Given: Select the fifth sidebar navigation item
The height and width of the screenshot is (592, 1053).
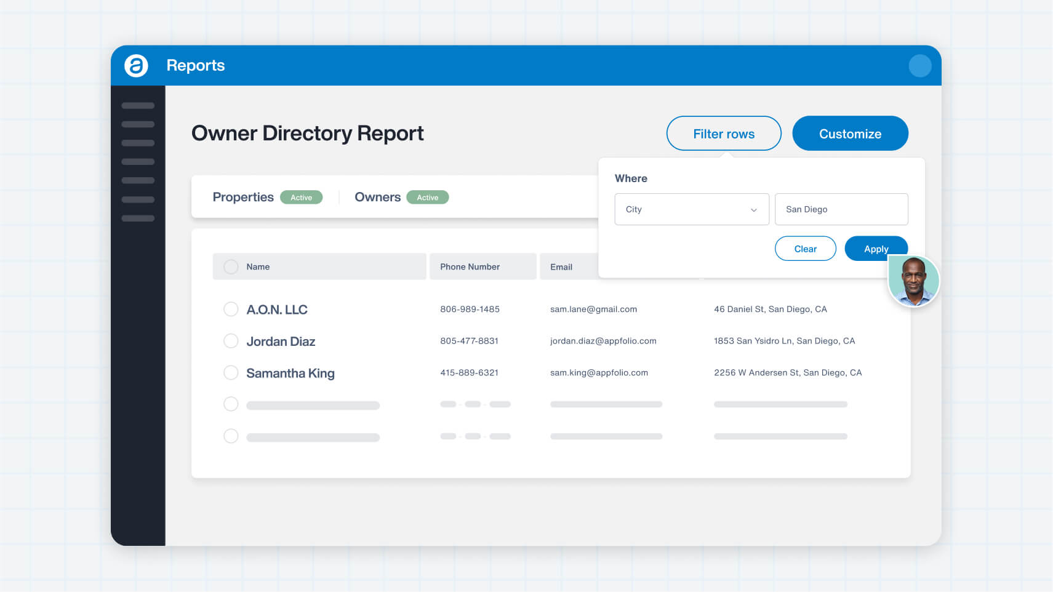Looking at the screenshot, I should coord(138,180).
